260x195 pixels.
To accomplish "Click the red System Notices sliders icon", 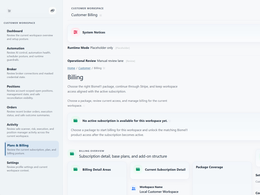I will (75, 32).
